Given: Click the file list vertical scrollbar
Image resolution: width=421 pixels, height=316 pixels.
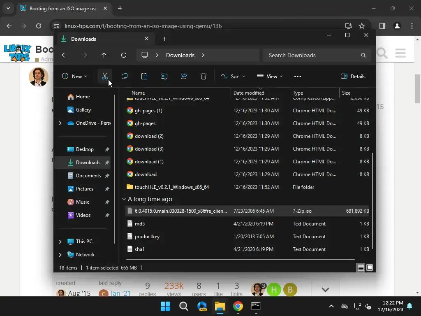Looking at the screenshot, I should click(x=372, y=201).
